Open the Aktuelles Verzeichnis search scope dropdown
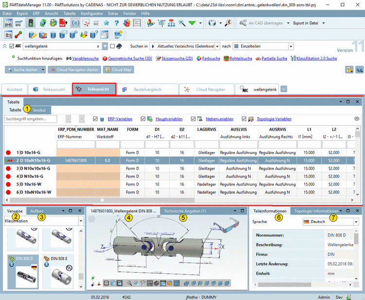The image size is (365, 300). click(x=217, y=46)
